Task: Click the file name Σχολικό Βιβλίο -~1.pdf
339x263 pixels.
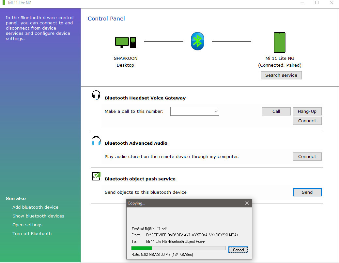Action: (x=149, y=229)
